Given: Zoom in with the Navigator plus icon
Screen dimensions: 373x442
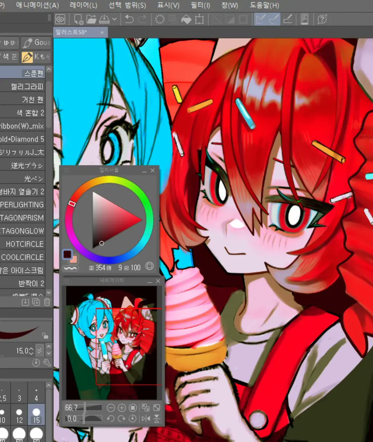Looking at the screenshot, I should click(x=122, y=408).
